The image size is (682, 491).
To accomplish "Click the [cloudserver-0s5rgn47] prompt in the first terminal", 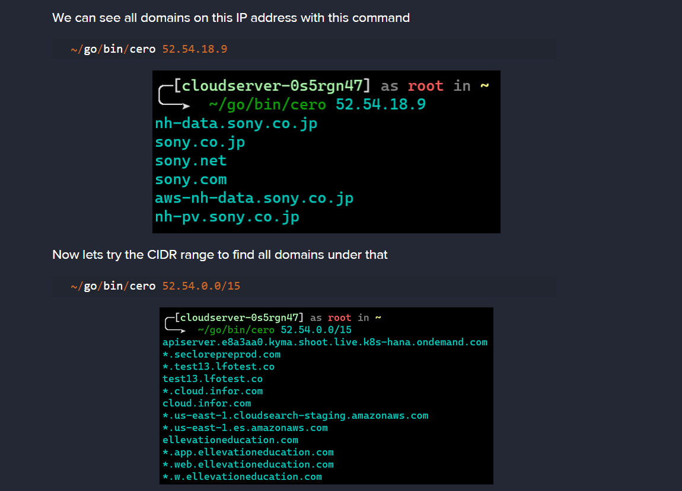I will 272,86.
